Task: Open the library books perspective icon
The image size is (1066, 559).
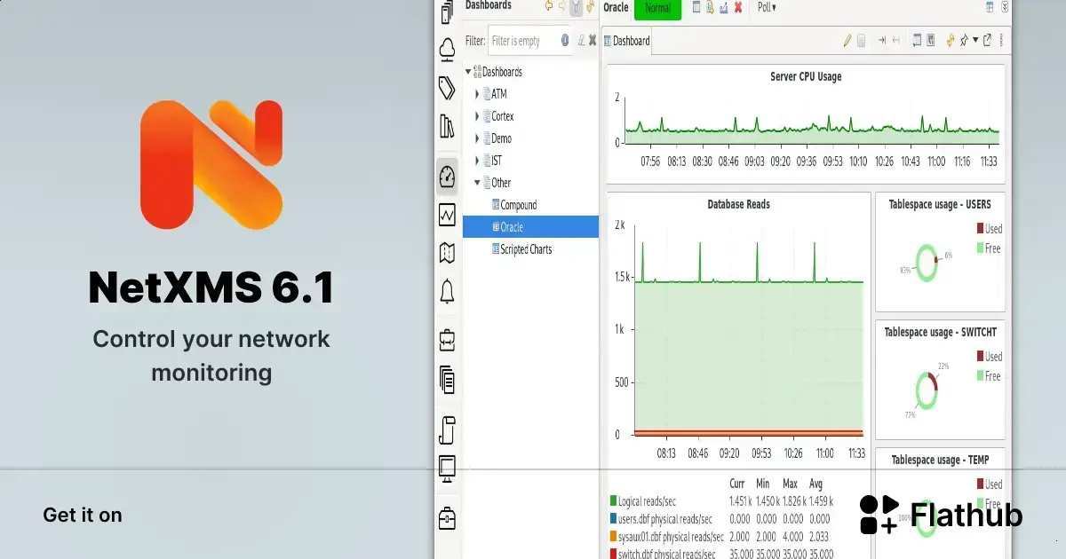Action: pyautogui.click(x=448, y=127)
